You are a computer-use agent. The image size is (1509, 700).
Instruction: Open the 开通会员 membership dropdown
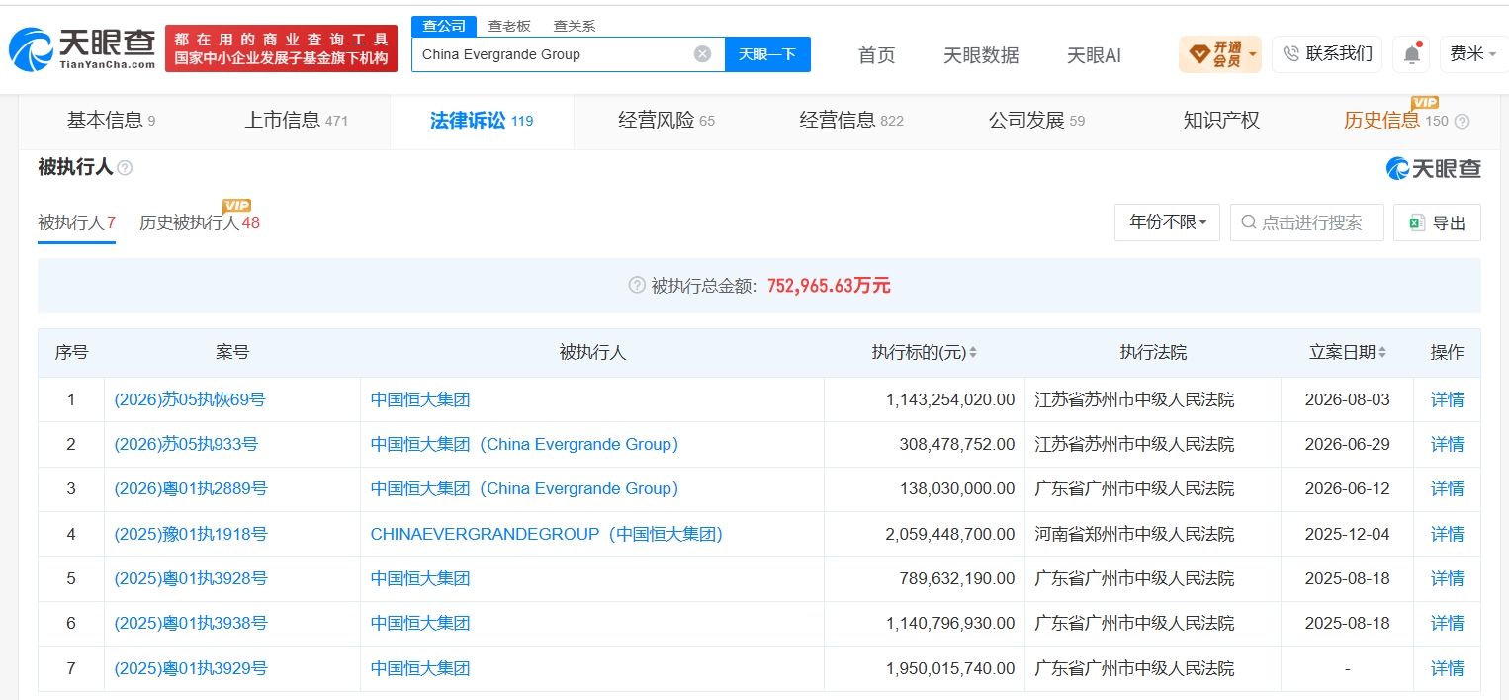pos(1220,54)
